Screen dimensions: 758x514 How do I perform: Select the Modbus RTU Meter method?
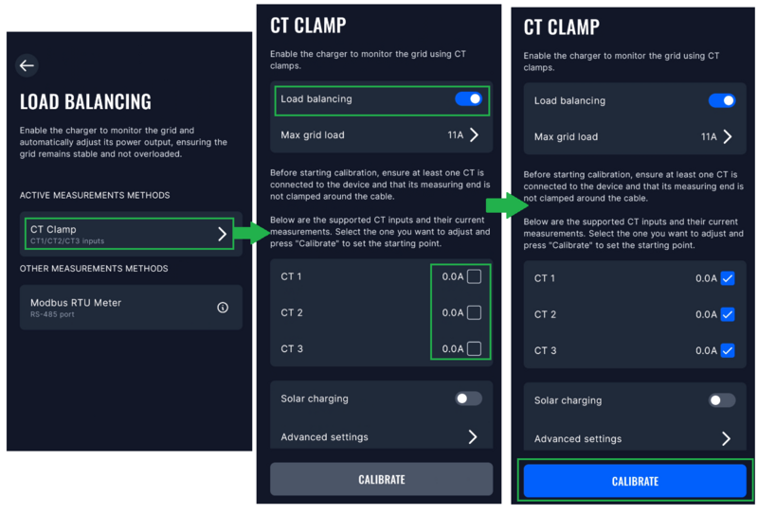click(x=114, y=308)
